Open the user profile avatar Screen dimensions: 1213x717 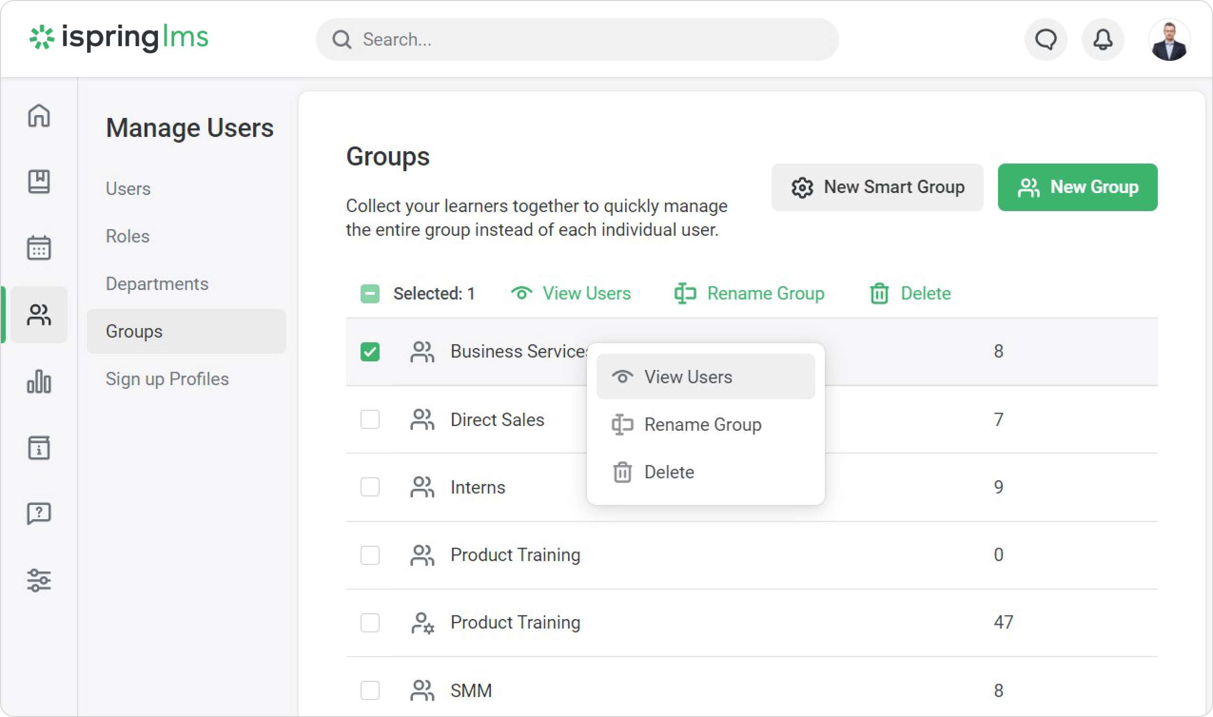point(1169,40)
